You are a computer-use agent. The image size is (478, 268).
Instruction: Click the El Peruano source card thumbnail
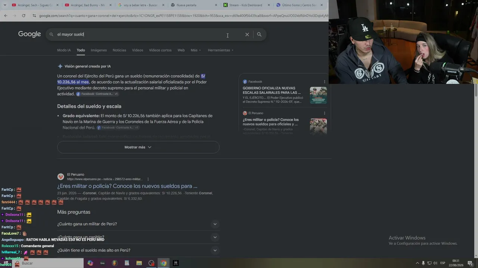(x=318, y=126)
